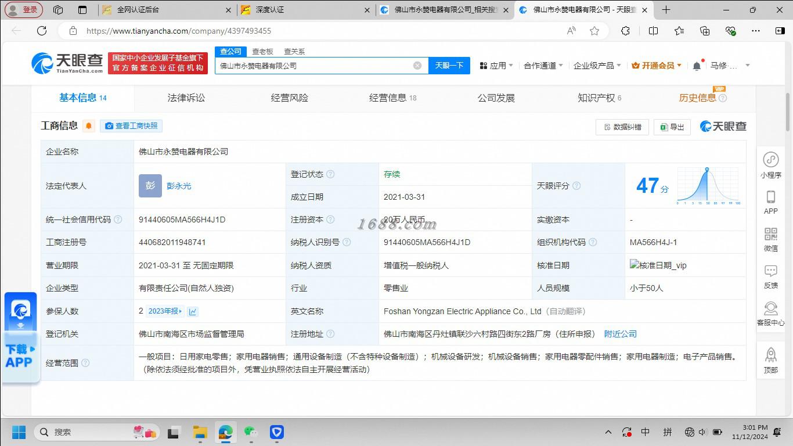Screen dimensions: 793x446
Task: Show help for registration status
Action: pyautogui.click(x=330, y=174)
